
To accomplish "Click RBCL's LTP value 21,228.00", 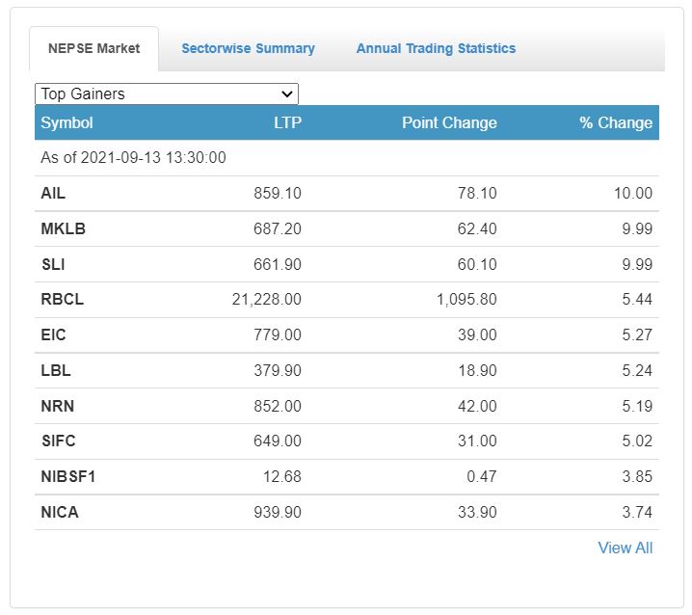I will click(266, 299).
